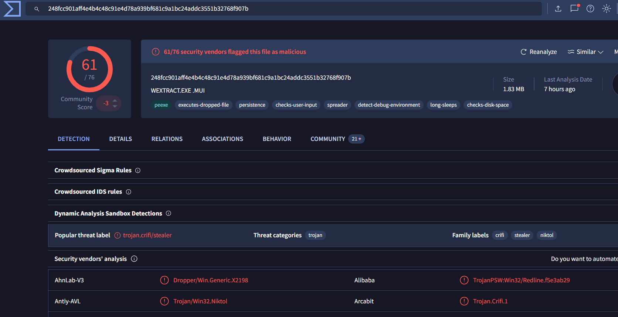The image size is (618, 317).
Task: Downvote the community score
Action: [x=115, y=106]
